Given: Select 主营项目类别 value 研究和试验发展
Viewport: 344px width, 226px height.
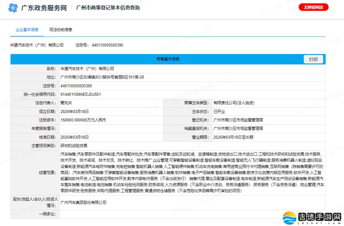Looking at the screenshot, I should pos(74,146).
